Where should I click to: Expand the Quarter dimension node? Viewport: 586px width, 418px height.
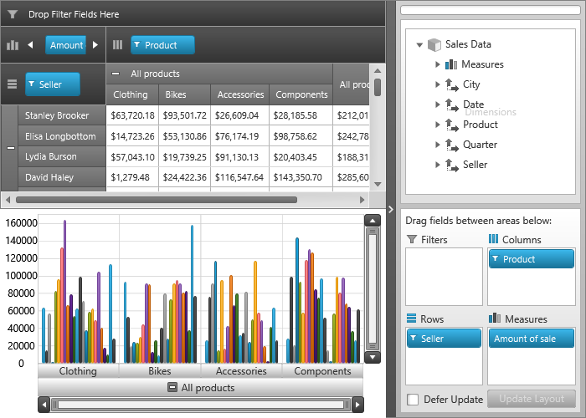437,145
